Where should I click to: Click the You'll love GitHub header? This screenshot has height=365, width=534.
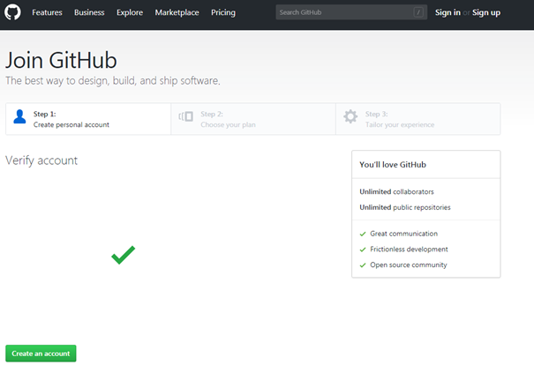[x=393, y=165]
